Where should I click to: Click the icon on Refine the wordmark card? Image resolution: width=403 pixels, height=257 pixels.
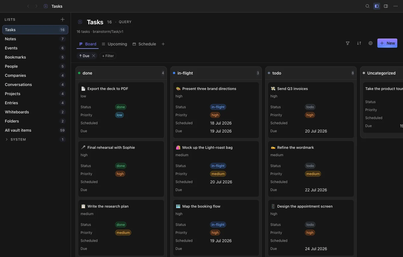pyautogui.click(x=273, y=148)
